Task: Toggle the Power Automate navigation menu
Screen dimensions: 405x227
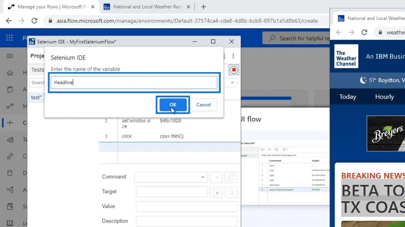Action: pyautogui.click(x=10, y=56)
